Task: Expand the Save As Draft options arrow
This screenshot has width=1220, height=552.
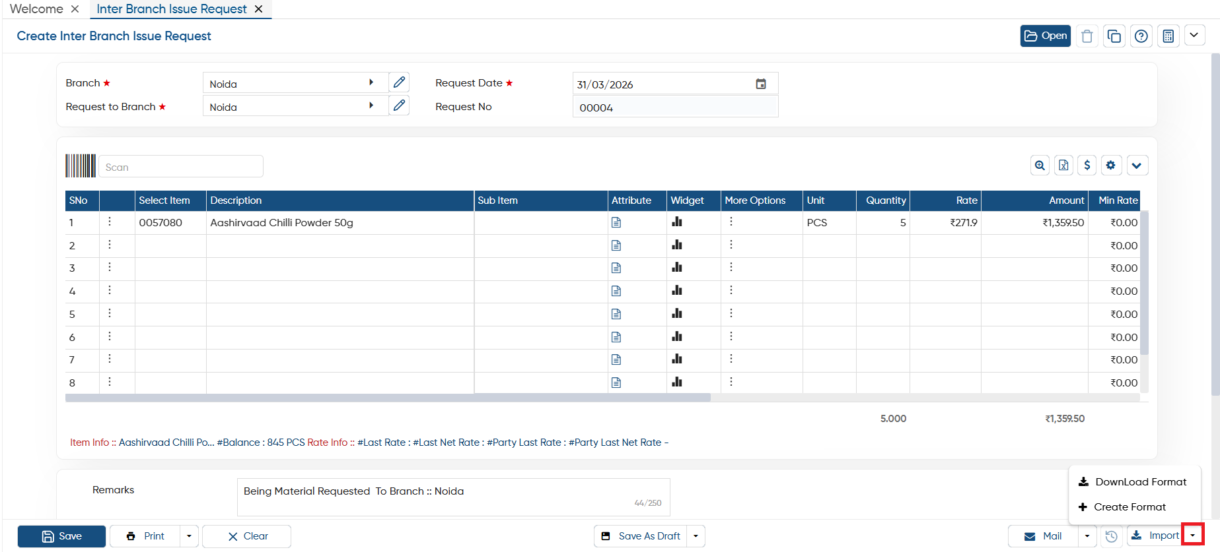Action: tap(696, 536)
